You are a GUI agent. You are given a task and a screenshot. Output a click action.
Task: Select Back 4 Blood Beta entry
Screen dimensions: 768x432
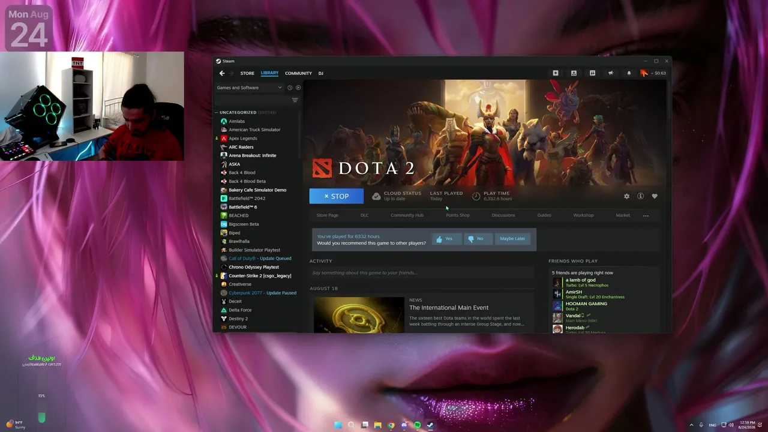pos(247,181)
